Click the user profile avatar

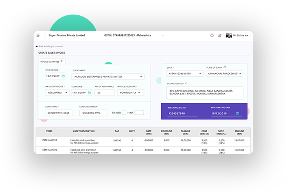coord(229,36)
